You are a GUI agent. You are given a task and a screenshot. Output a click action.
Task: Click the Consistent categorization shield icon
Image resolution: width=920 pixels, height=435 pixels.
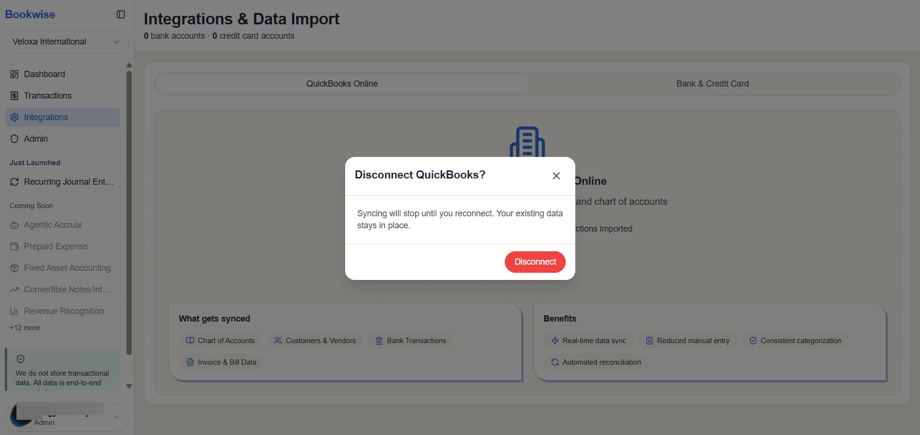[x=753, y=341]
